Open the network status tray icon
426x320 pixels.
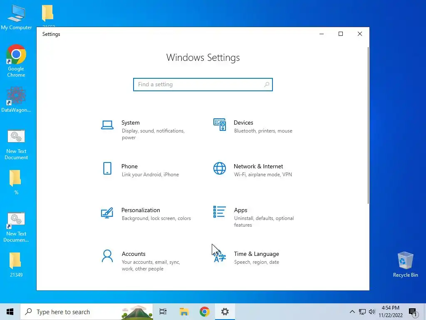(362, 312)
